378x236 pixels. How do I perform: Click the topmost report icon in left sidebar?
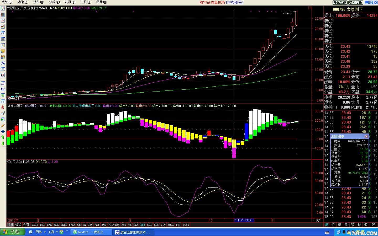pyautogui.click(x=3, y=9)
